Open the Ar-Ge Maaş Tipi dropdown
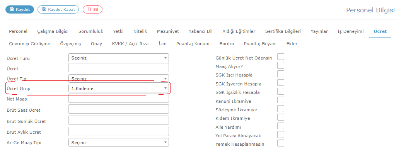This screenshot has width=406, height=155. (x=119, y=143)
